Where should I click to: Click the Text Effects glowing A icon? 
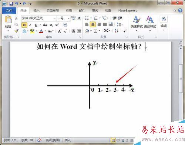pos(24,31)
